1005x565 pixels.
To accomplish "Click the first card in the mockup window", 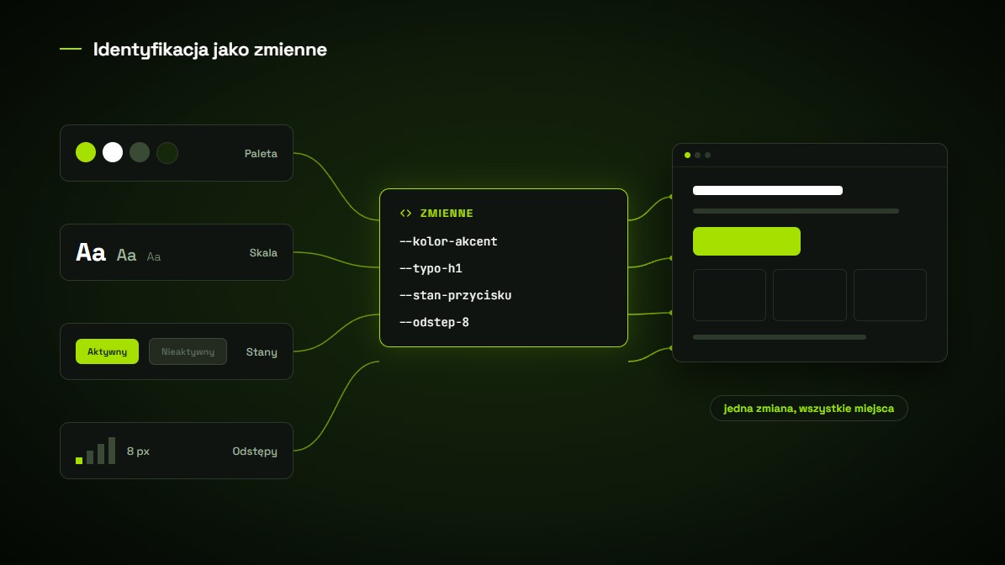I will point(729,295).
